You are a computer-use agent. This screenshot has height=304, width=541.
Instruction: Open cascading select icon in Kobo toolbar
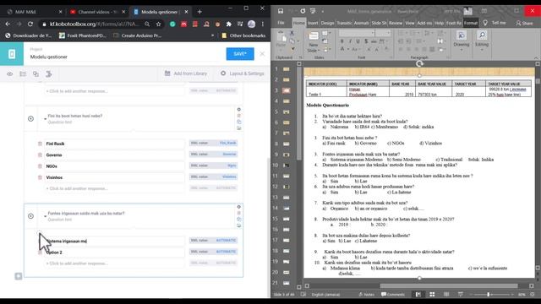(x=49, y=73)
